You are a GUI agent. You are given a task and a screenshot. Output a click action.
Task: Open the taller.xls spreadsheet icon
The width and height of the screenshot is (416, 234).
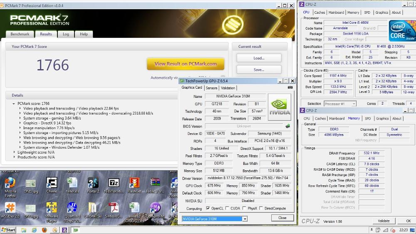tap(72, 185)
